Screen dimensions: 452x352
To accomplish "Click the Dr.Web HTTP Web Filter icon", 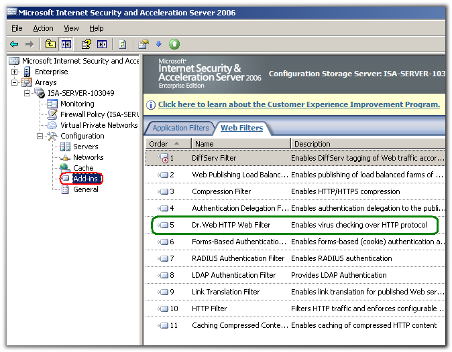I will click(163, 225).
